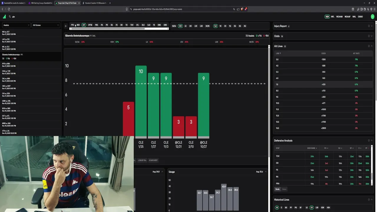This screenshot has width=377, height=212.
Task: Click the Alt Lines info icon
Action: 369,46
